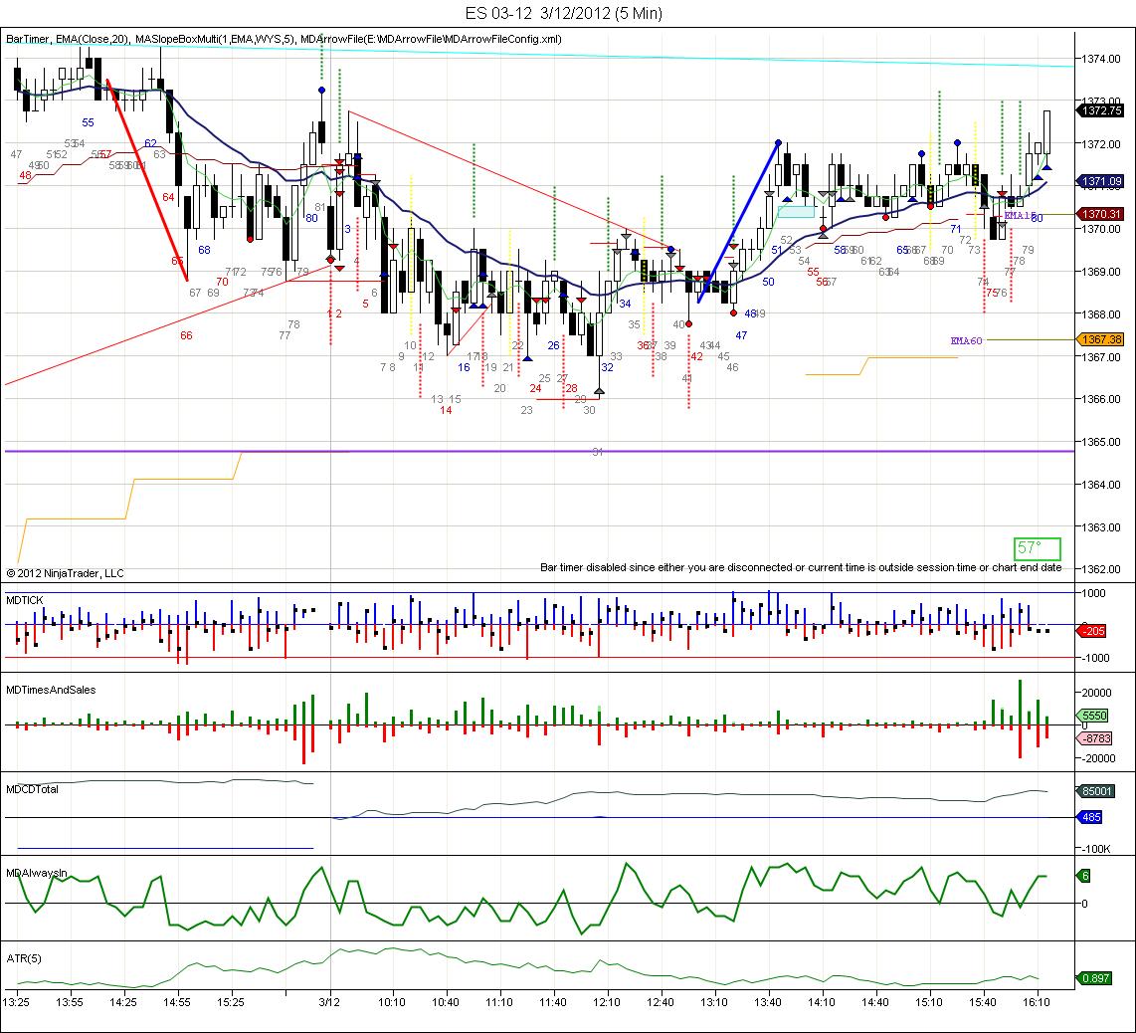Select the 3/12 date marker on time axis
This screenshot has width=1136, height=1033.
pos(329,1002)
